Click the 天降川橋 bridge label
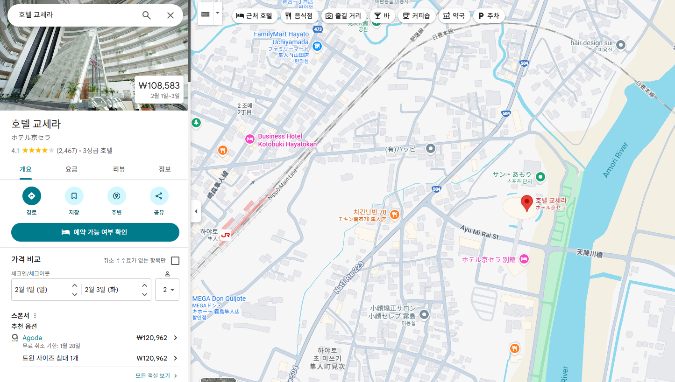The image size is (675, 382). click(590, 254)
